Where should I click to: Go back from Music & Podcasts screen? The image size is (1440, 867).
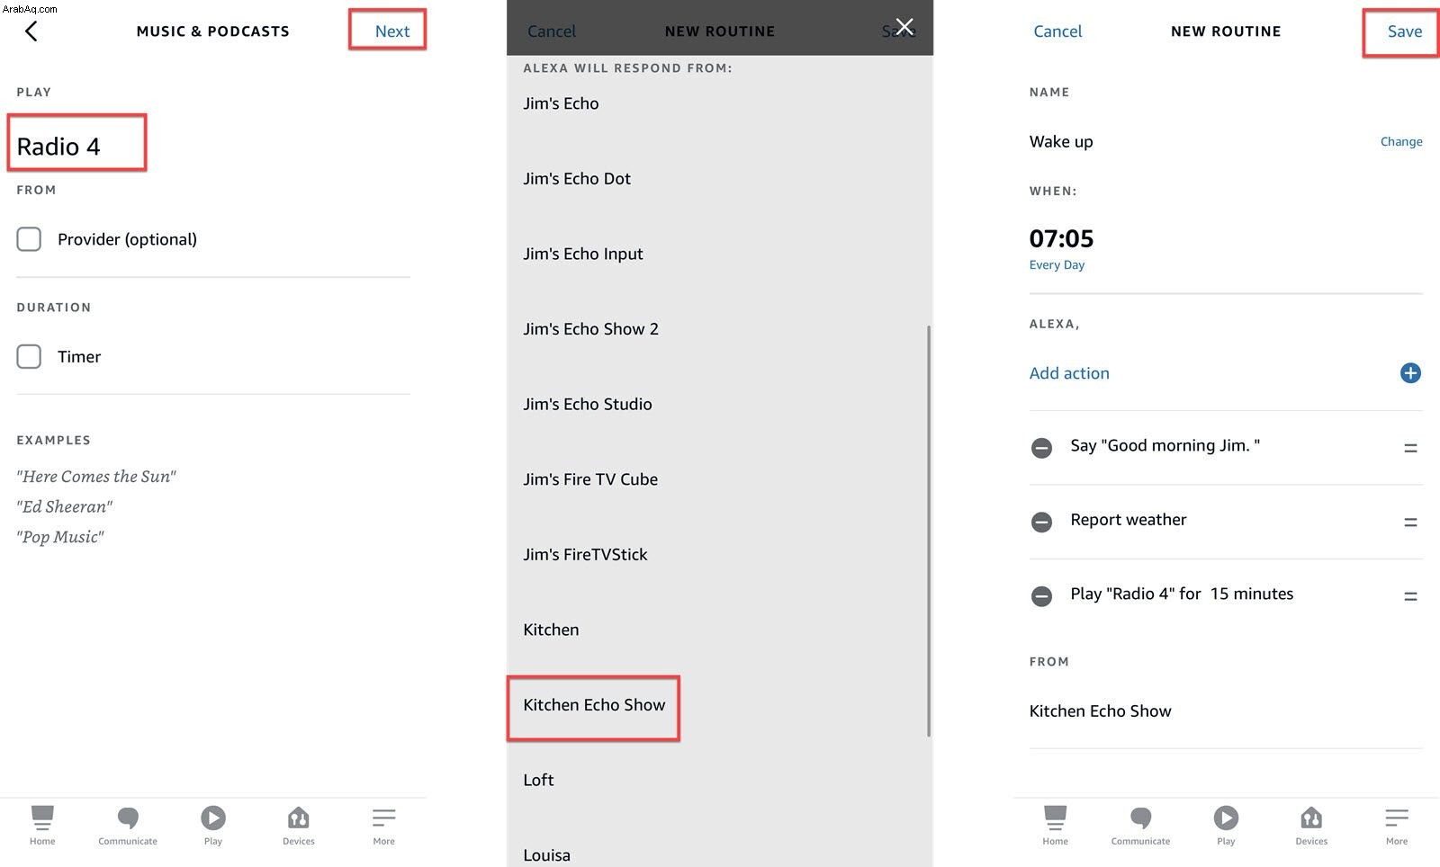[x=31, y=31]
